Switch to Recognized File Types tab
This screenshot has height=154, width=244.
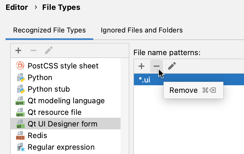tap(49, 30)
